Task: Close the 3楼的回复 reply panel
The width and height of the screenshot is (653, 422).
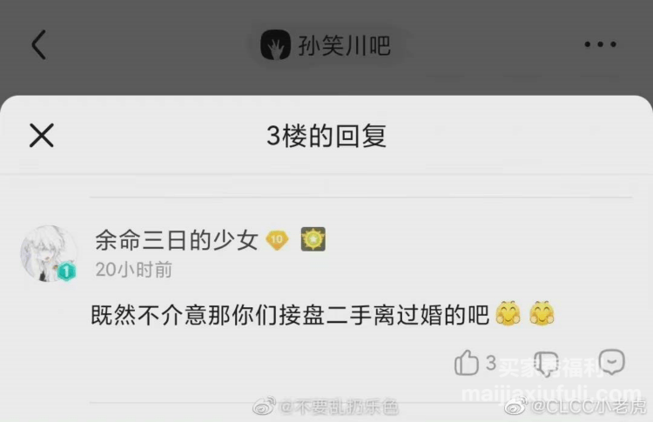Action: tap(42, 135)
